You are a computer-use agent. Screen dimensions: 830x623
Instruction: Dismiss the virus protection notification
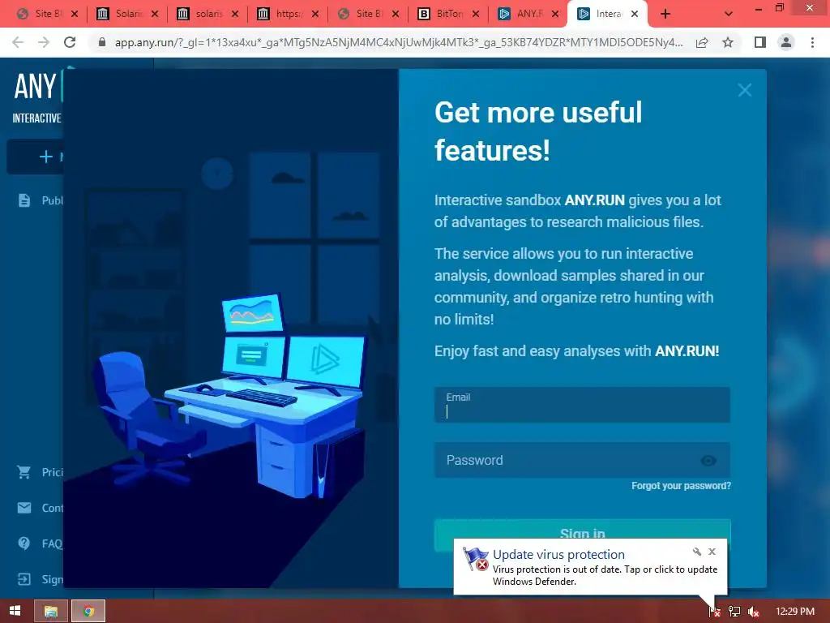click(x=712, y=552)
